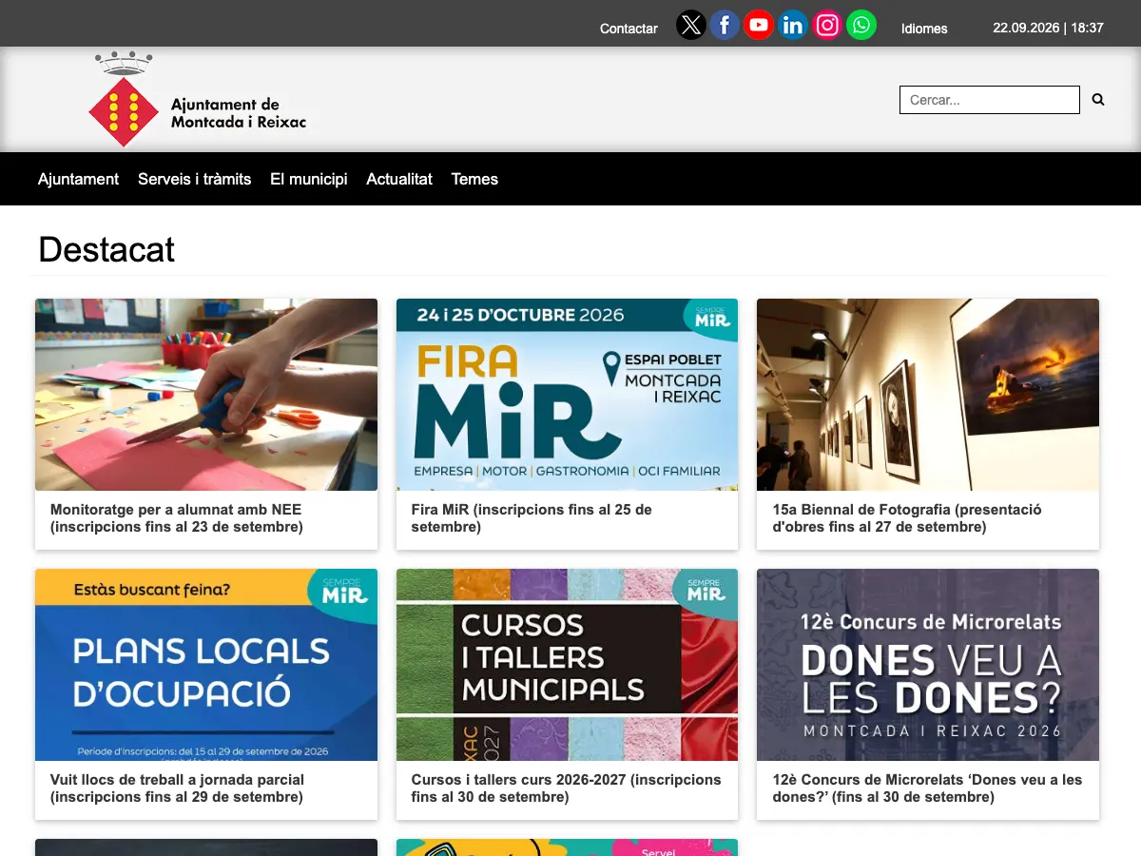The image size is (1141, 856).
Task: Open the 15a Biennal de Fotografia article
Action: point(907,518)
